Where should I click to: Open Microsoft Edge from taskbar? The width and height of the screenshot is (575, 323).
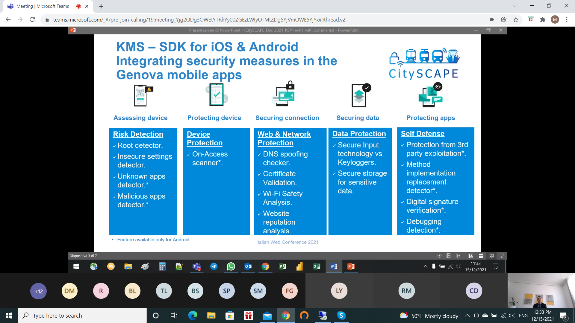pyautogui.click(x=193, y=316)
